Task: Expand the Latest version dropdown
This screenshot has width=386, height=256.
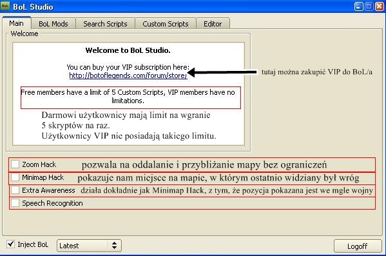Action: click(89, 246)
